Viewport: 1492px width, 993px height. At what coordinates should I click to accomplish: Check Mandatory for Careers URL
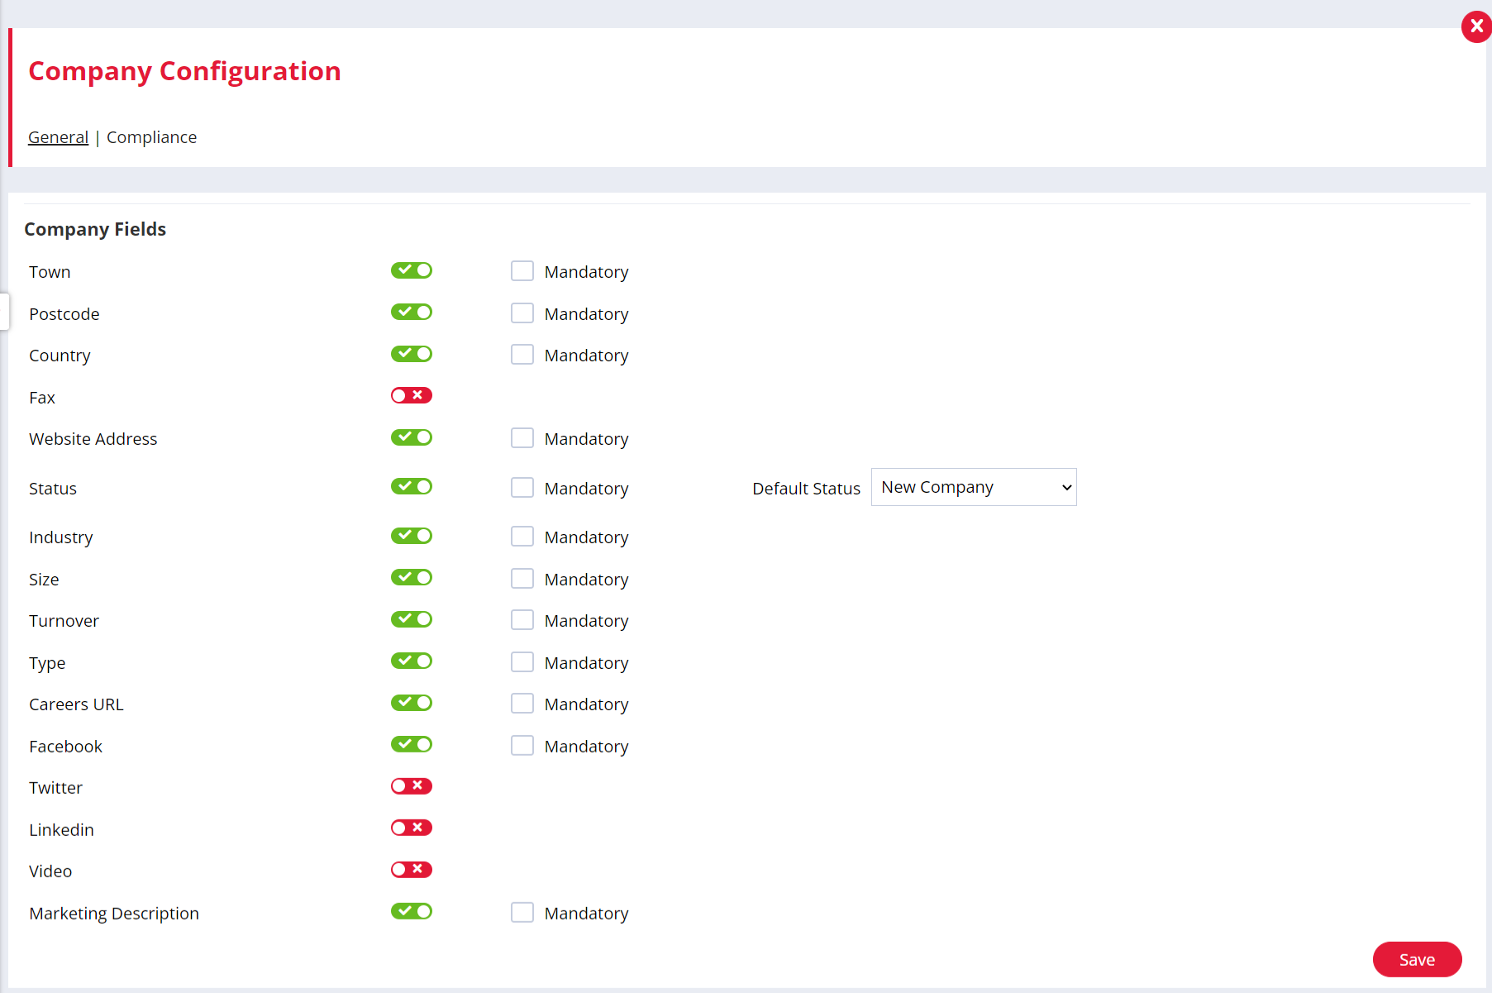pos(522,704)
